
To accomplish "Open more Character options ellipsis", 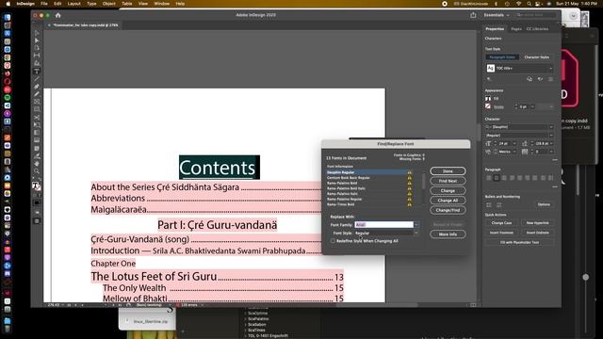I will (555, 159).
